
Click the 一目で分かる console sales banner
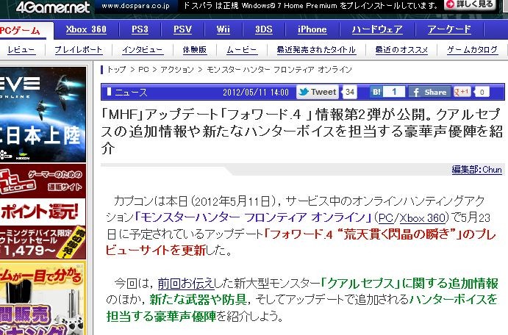[43, 298]
